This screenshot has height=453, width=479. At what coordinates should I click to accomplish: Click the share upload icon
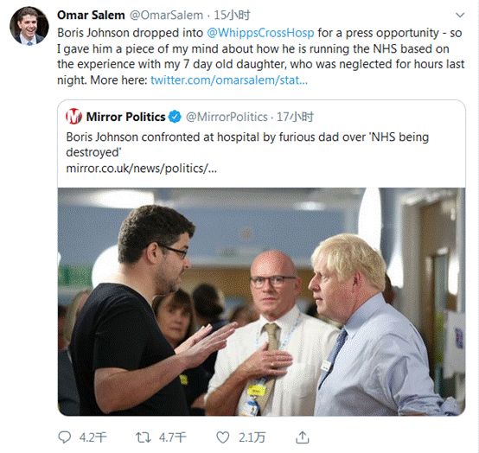tap(303, 437)
